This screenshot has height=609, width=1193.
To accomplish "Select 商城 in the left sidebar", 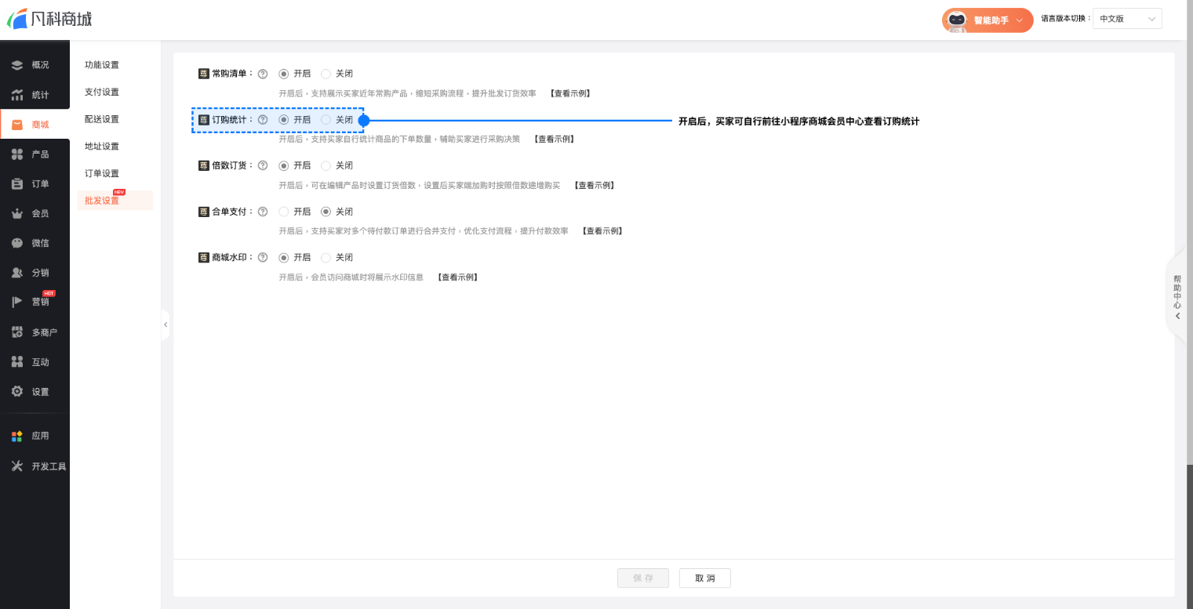I will tap(35, 125).
